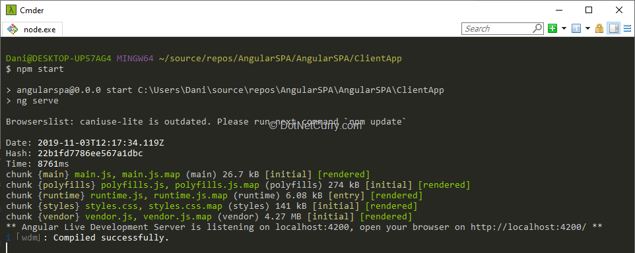This screenshot has width=635, height=253.
Task: Click the Cmder lambda icon in title bar
Action: coord(11,10)
